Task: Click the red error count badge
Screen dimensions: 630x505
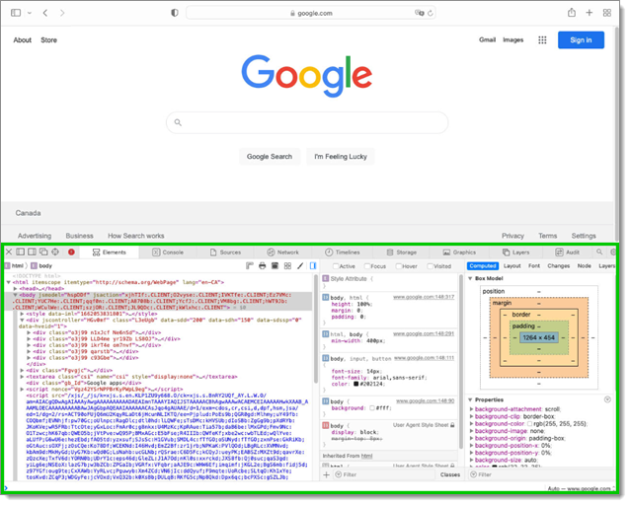Action: 71,252
